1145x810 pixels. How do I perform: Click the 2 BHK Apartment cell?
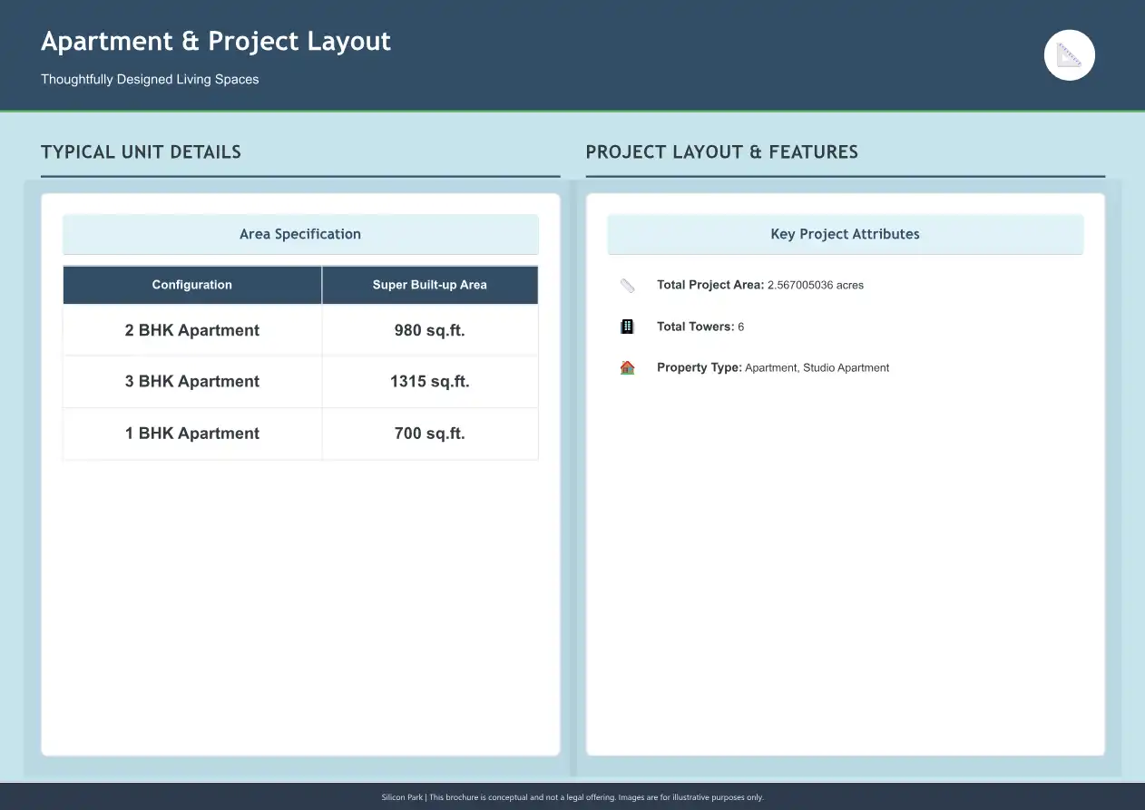(x=191, y=330)
